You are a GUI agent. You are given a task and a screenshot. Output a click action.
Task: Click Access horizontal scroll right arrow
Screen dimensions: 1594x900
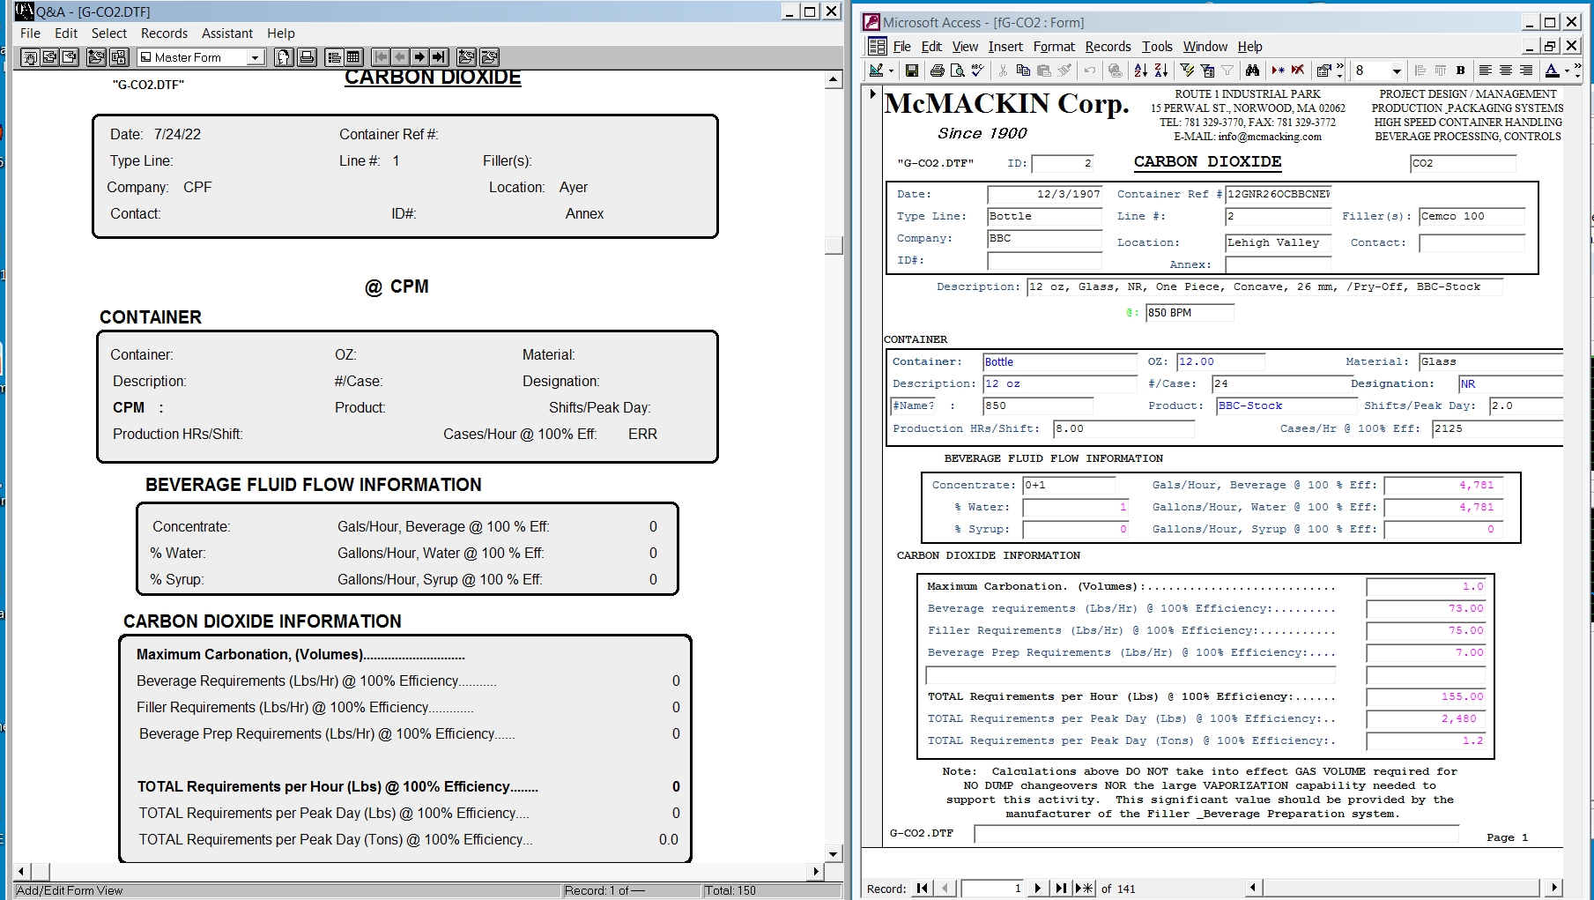click(x=1553, y=888)
